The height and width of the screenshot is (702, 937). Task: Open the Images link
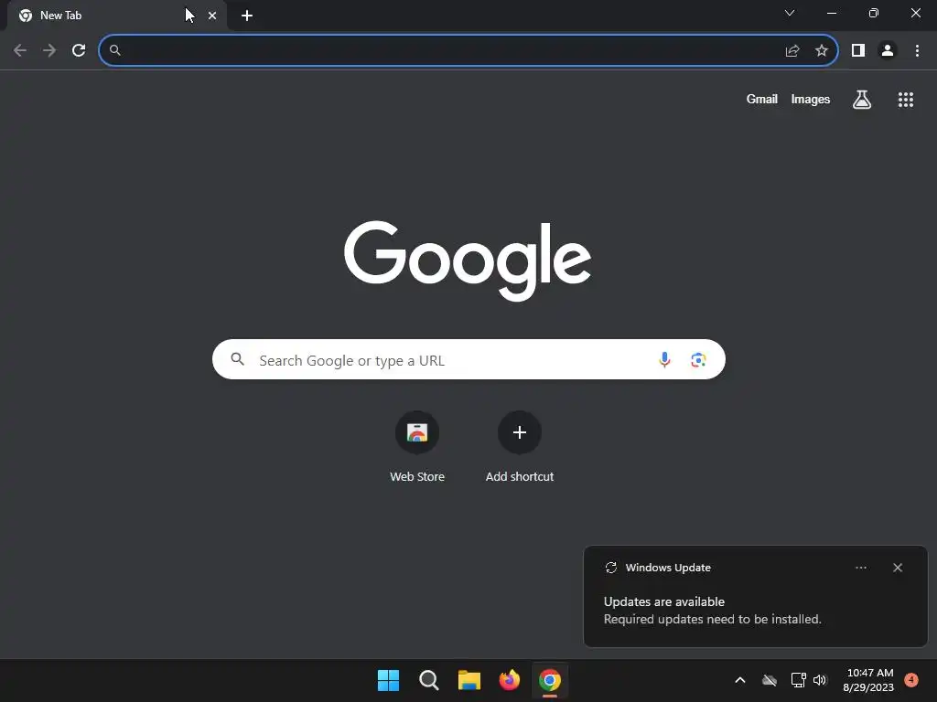click(x=811, y=99)
